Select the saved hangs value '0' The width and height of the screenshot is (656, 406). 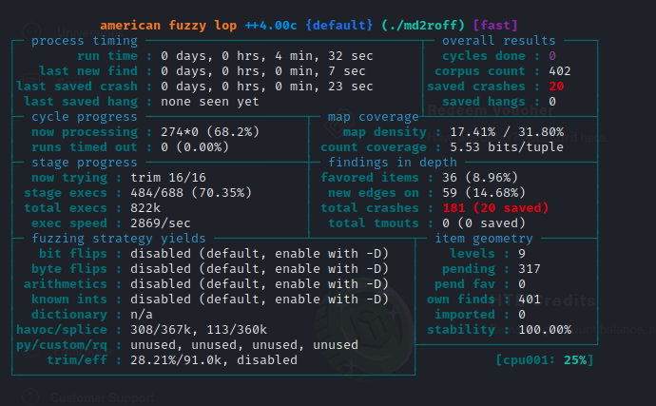point(552,102)
